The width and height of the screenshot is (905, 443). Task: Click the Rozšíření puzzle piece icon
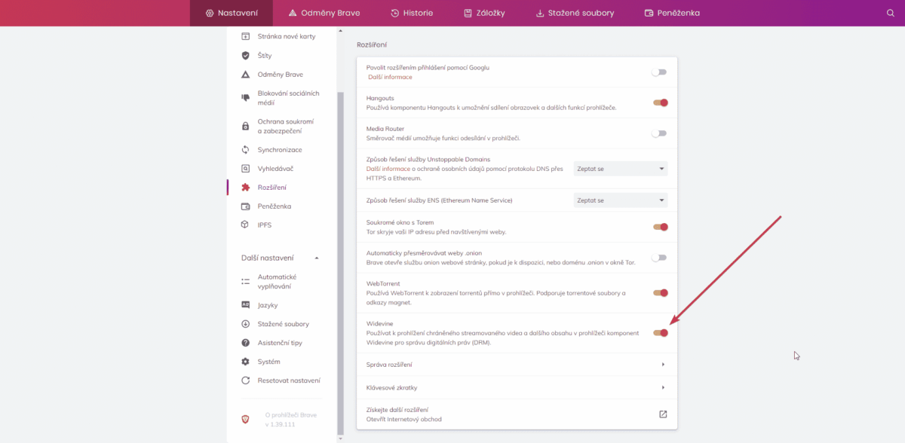245,188
